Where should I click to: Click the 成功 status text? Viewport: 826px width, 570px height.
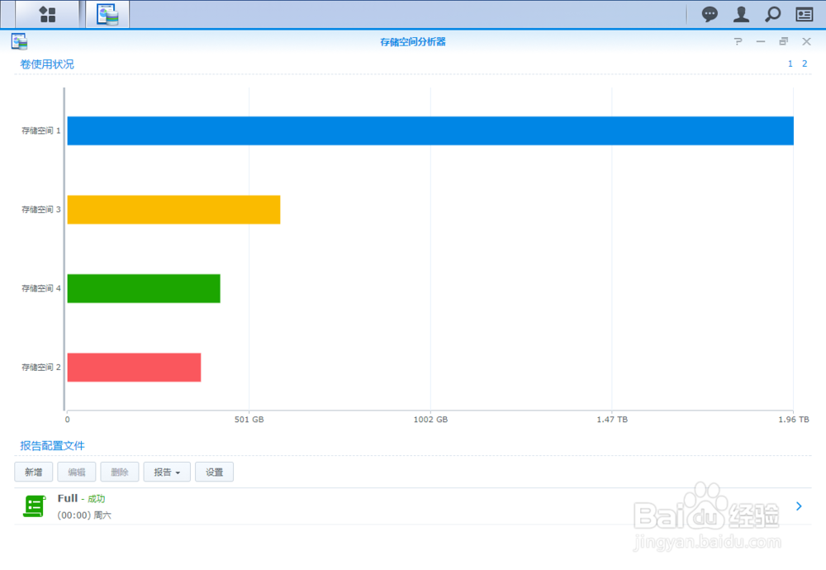click(x=97, y=499)
